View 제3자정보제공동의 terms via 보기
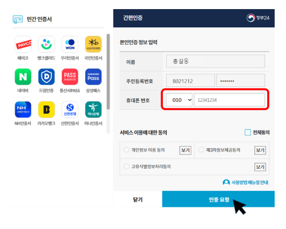The width and height of the screenshot is (286, 229). point(260,150)
